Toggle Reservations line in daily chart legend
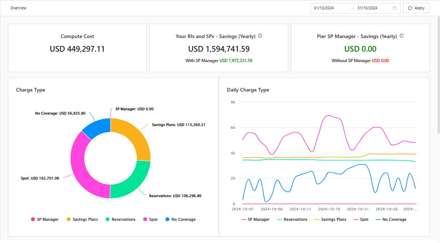The width and height of the screenshot is (440, 243). click(x=292, y=219)
